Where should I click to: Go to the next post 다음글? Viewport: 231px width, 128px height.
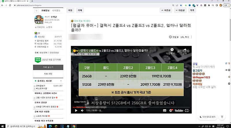coord(180,10)
